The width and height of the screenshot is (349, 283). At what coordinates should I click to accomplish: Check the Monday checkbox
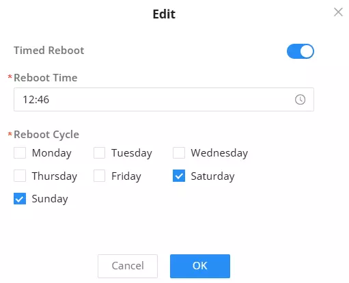tap(20, 152)
